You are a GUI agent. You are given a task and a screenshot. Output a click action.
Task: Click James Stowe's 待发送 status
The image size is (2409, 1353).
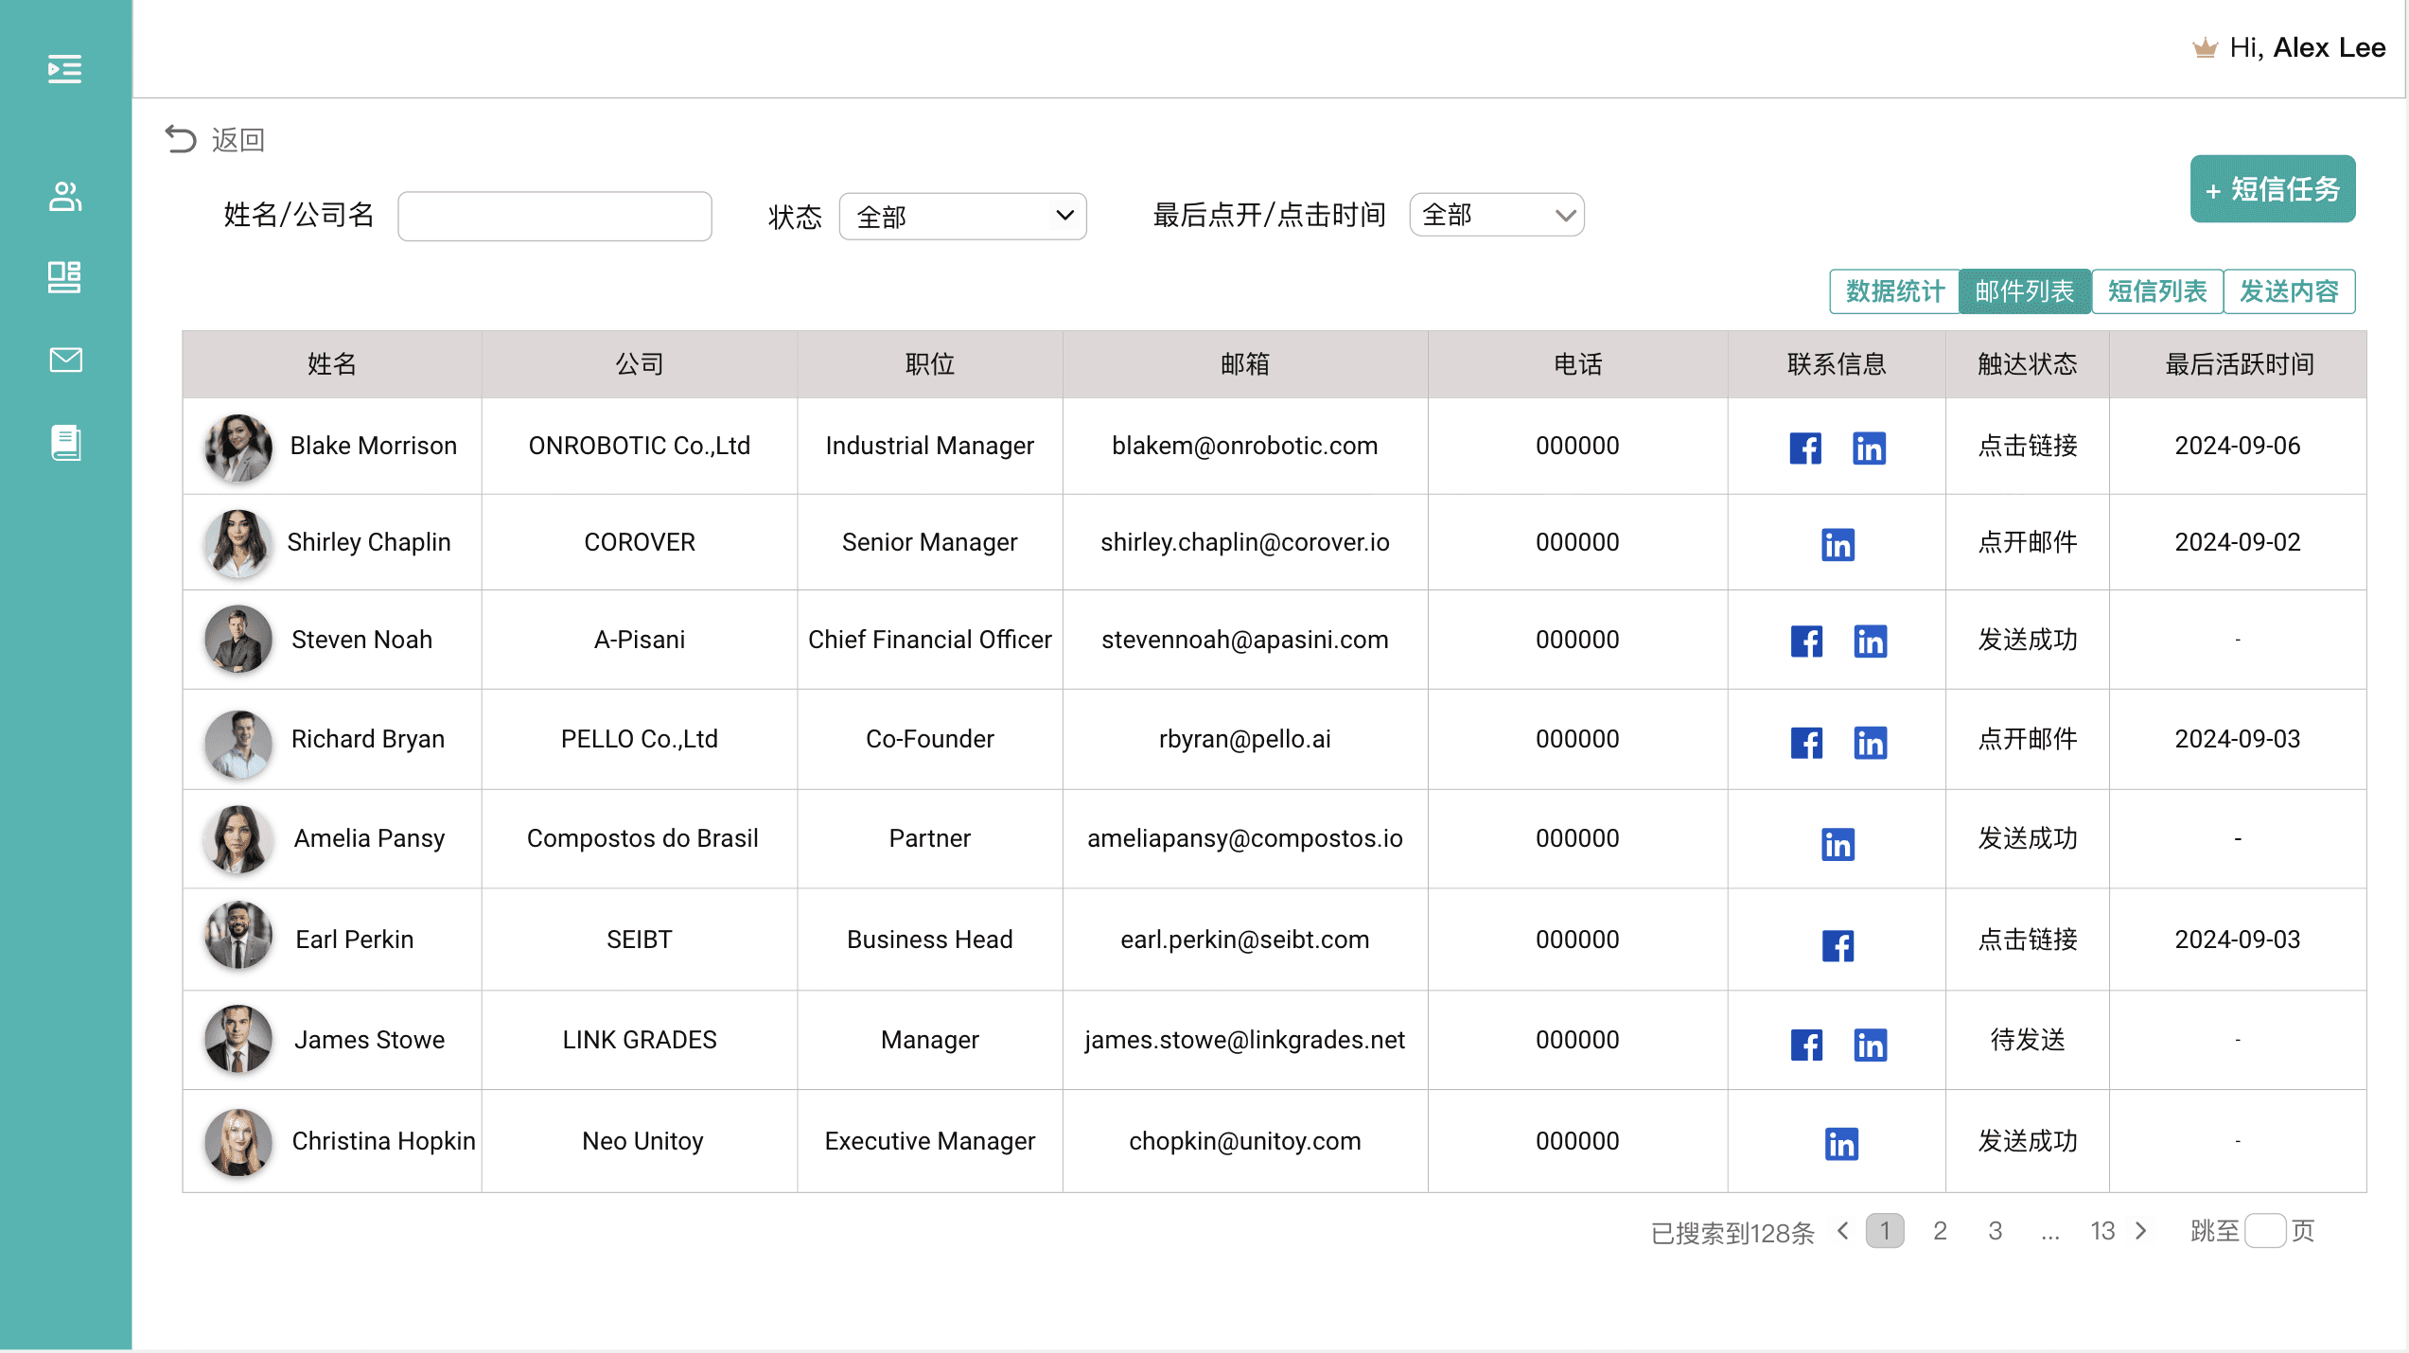point(2028,1040)
